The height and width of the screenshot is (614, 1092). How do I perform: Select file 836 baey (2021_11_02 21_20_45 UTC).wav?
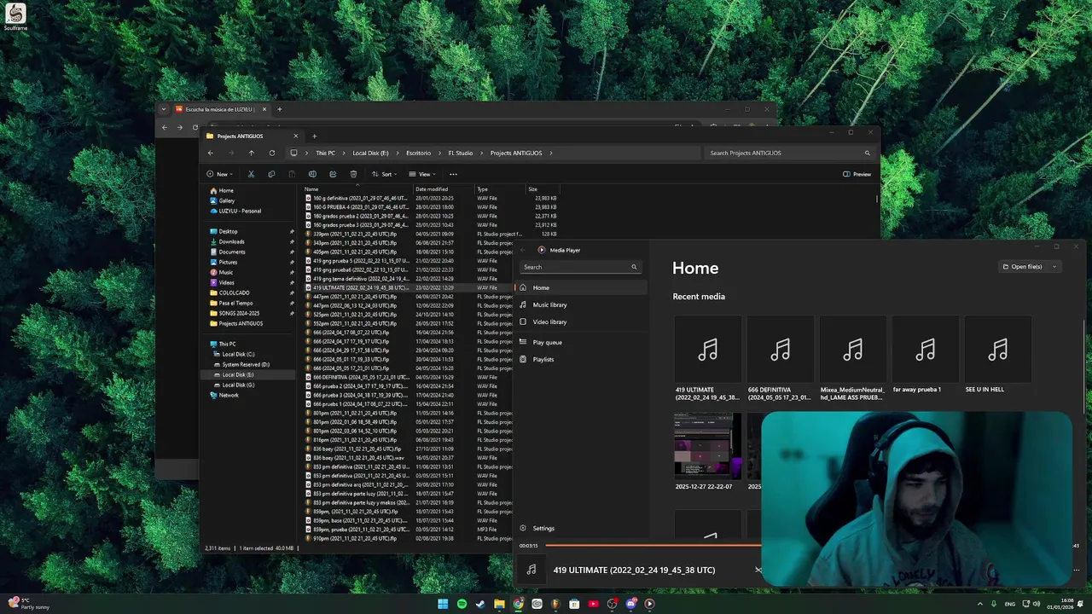point(357,458)
